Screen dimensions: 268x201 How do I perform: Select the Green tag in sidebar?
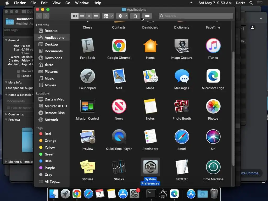click(52, 154)
